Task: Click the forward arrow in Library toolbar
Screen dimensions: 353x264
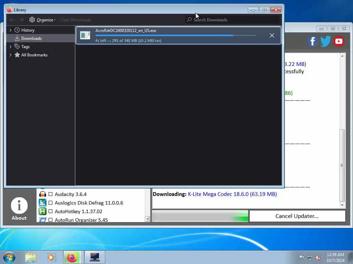Action: click(x=21, y=20)
